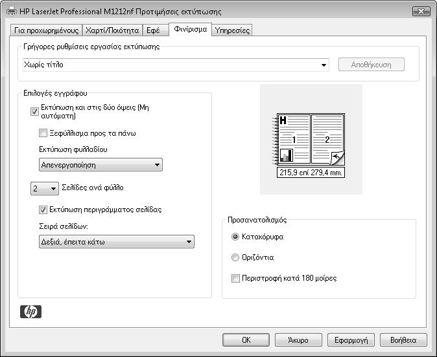Screen dimensions: 437x357
Task: Switch to 'Για προχωρημένους' tab
Action: click(46, 30)
